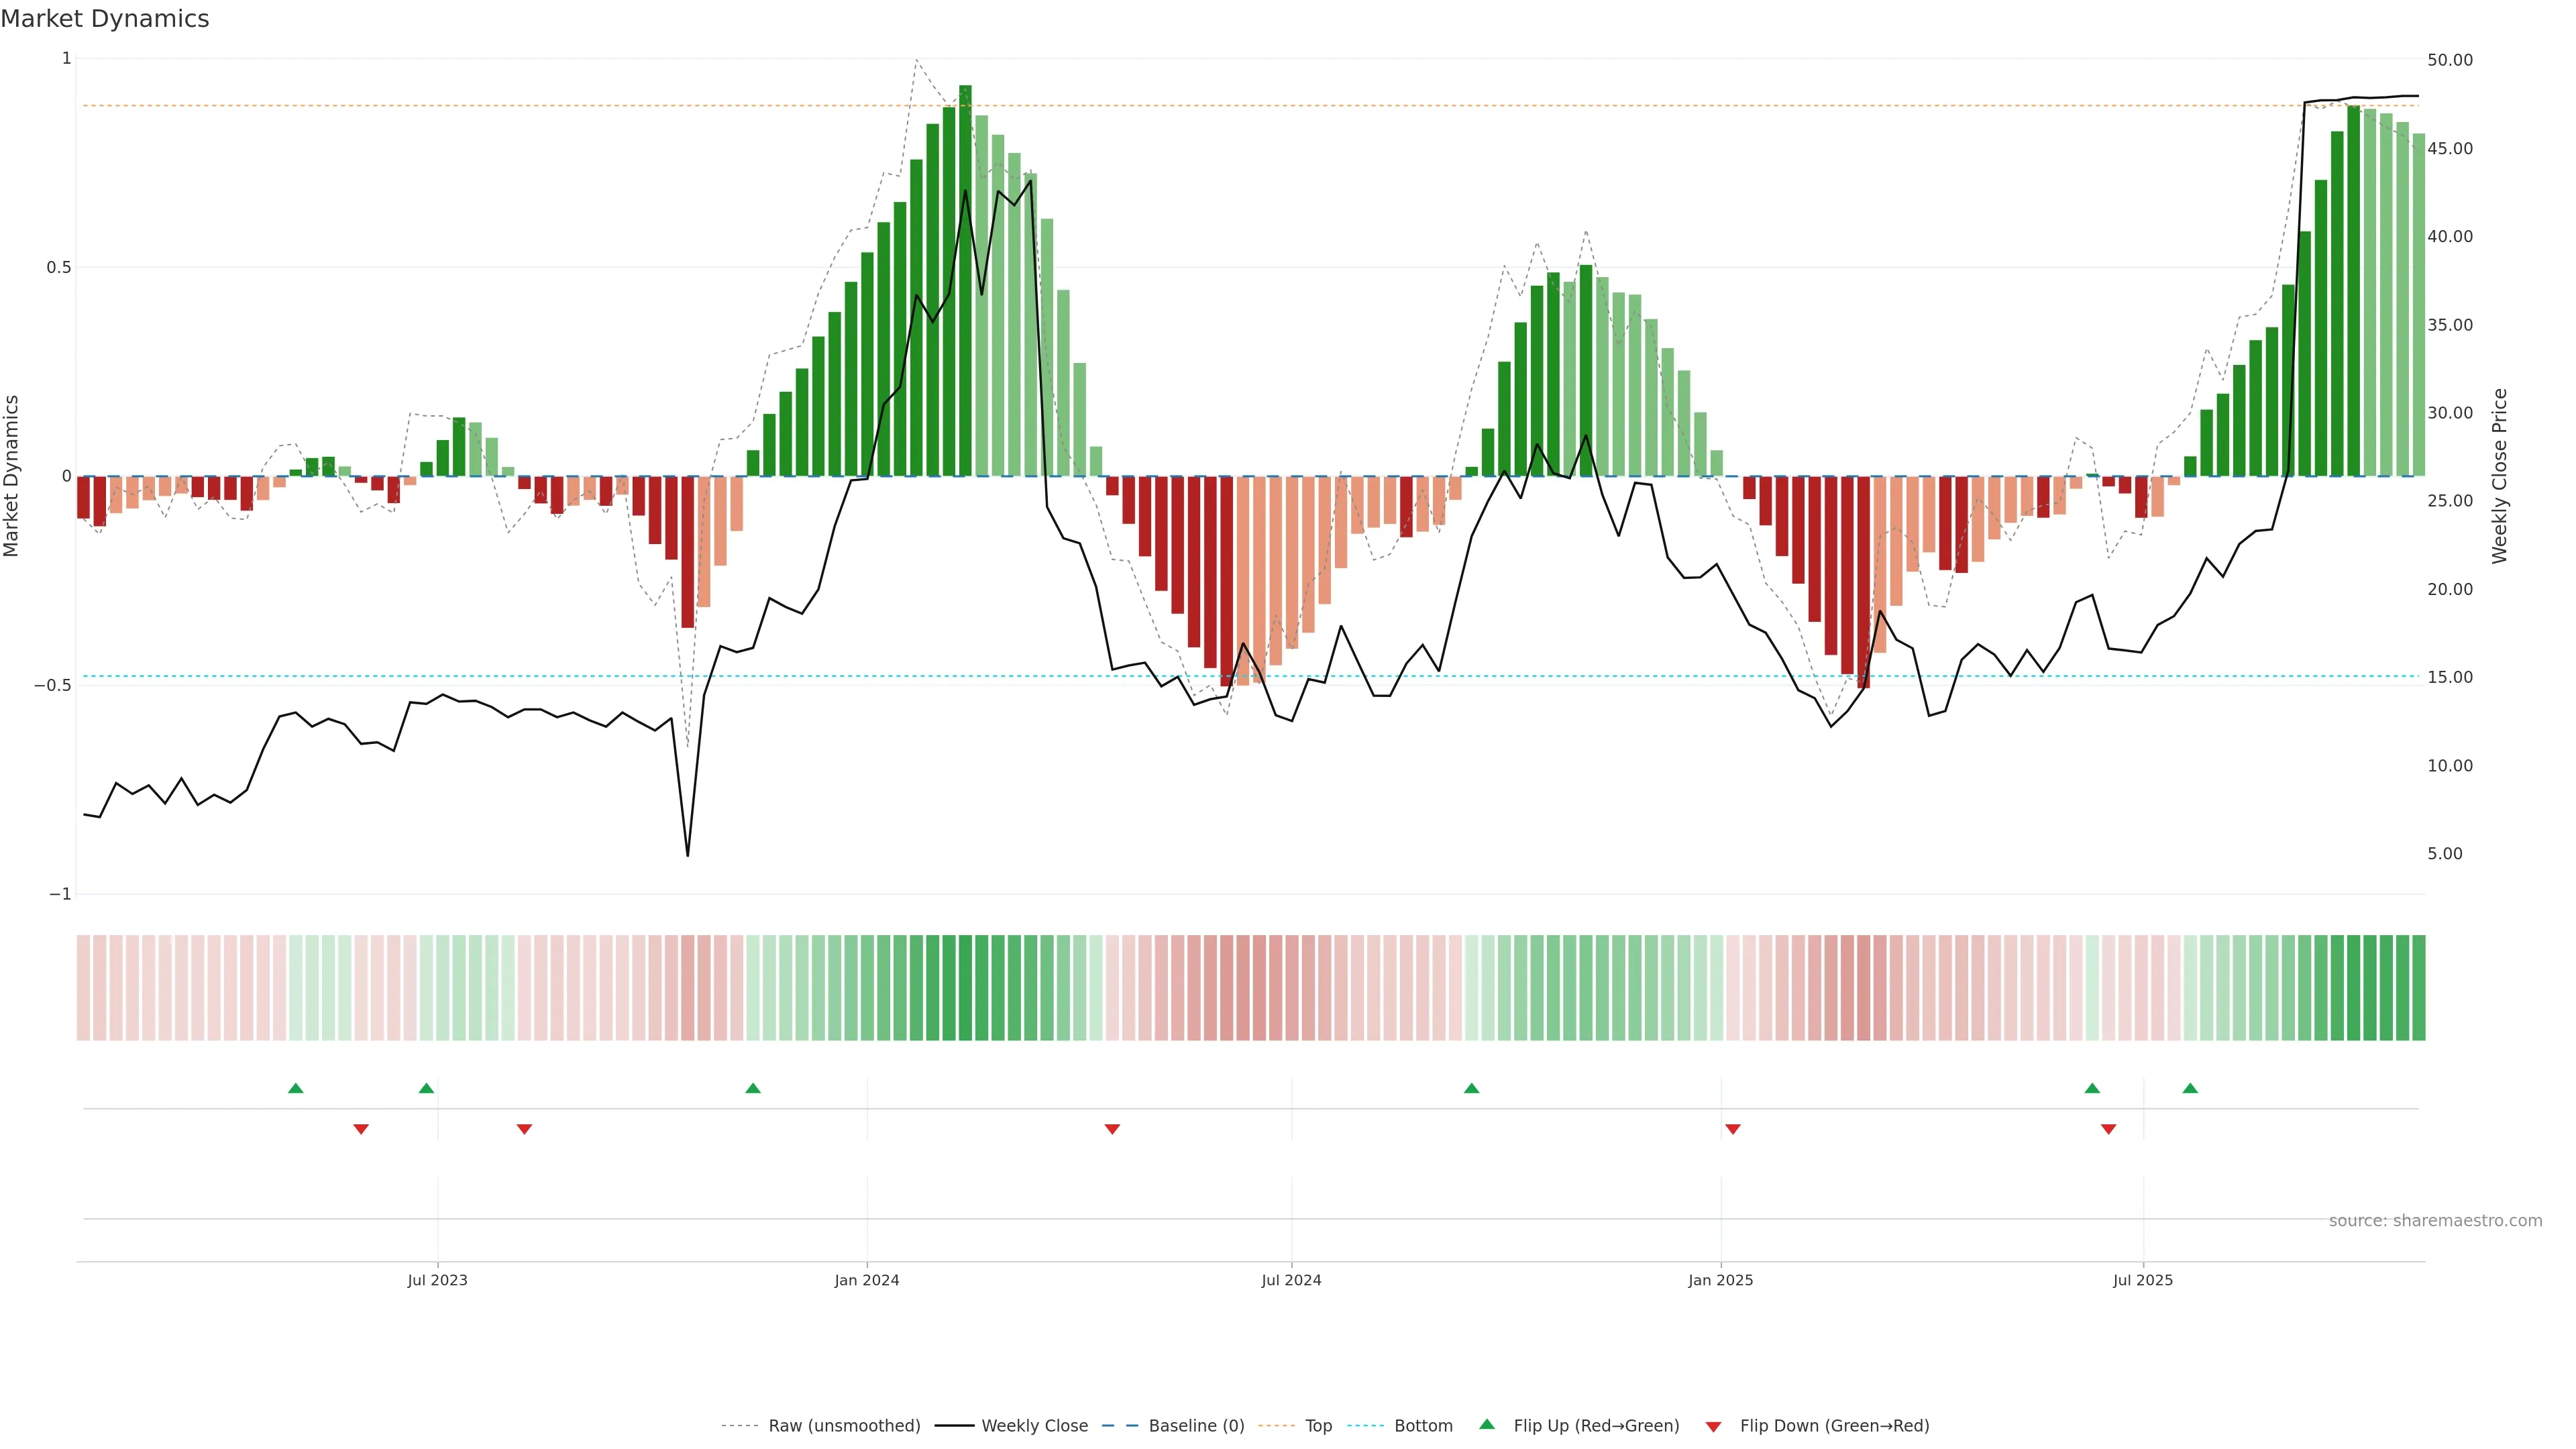Click the darkest green heatmap cell at far right
Screen dimensions: 2576x1449
pyautogui.click(x=2418, y=988)
